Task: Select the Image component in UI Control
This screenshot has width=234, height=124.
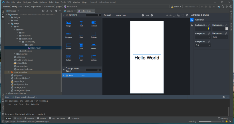Action: pos(68,22)
